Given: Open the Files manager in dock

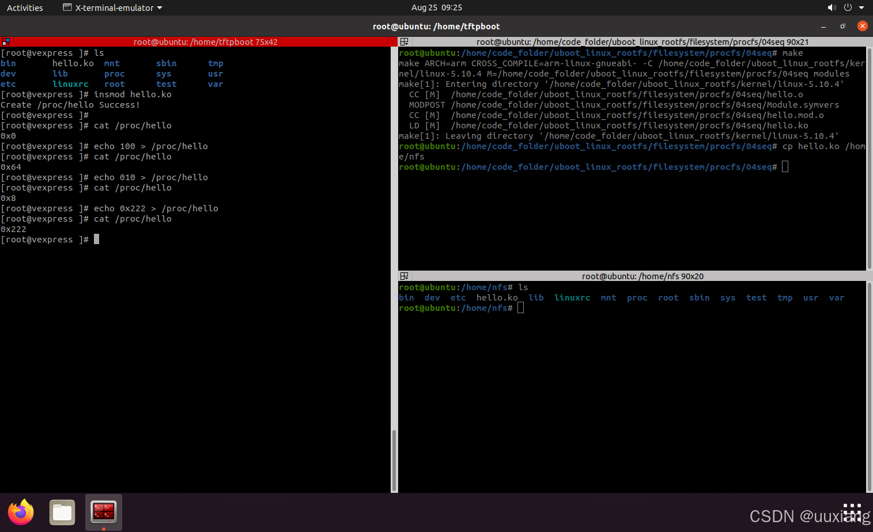Looking at the screenshot, I should tap(62, 512).
